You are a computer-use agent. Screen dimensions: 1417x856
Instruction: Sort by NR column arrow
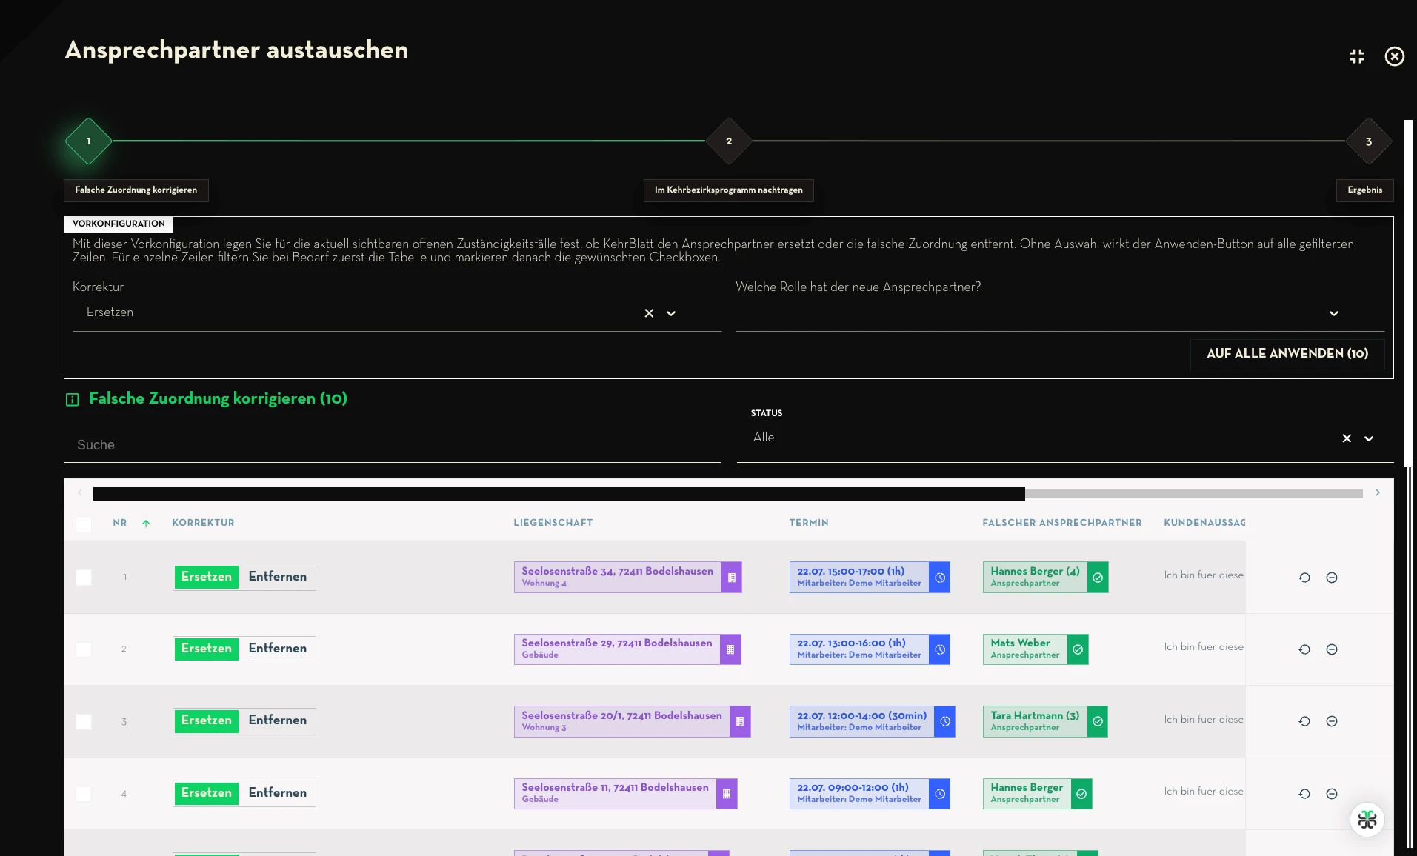pos(146,524)
